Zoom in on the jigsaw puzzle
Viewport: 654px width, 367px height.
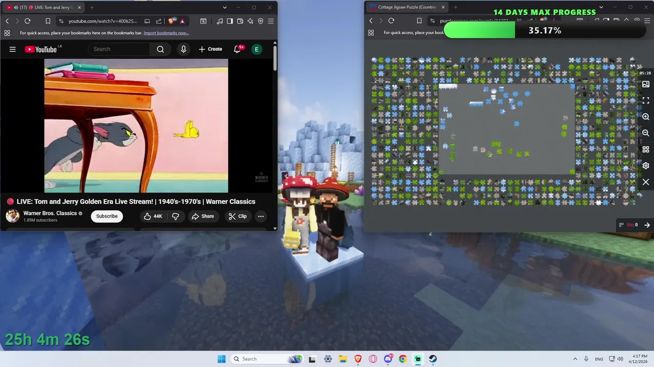click(x=646, y=117)
